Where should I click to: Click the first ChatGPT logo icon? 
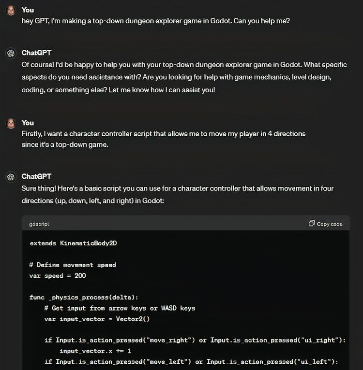click(x=11, y=53)
